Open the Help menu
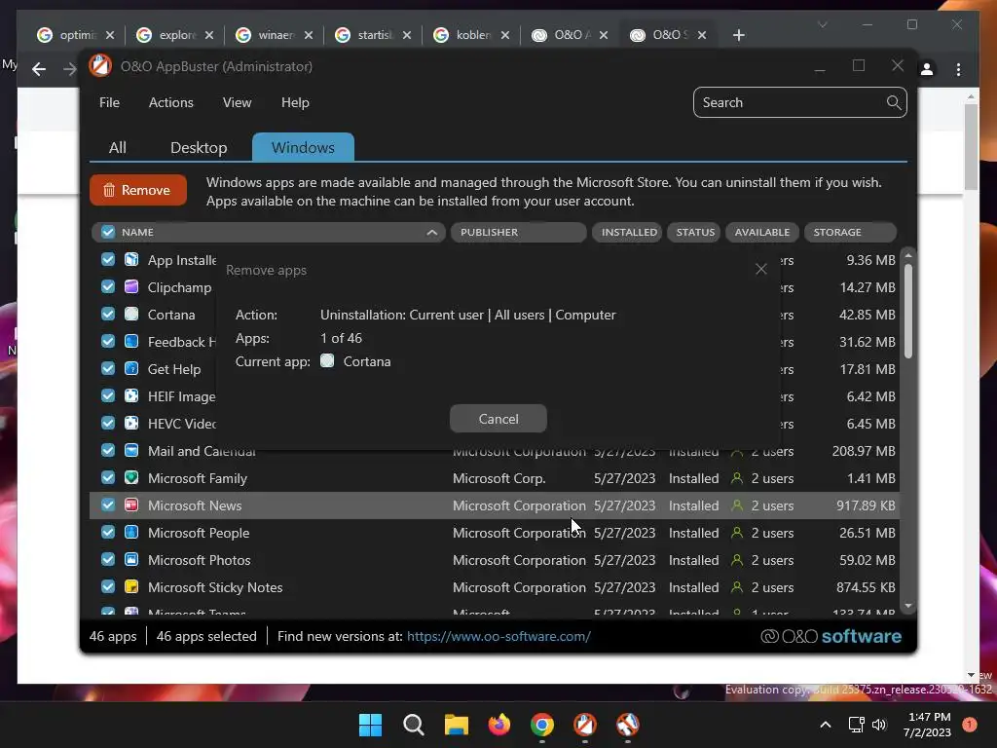Screen dimensions: 997x748 (x=295, y=102)
